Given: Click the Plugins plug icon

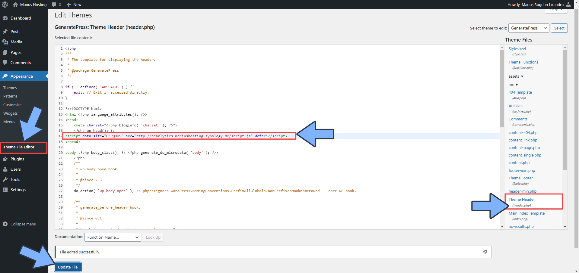Looking at the screenshot, I should 5,159.
